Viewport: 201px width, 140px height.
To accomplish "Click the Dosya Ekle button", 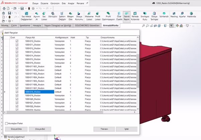I will point(16,129).
